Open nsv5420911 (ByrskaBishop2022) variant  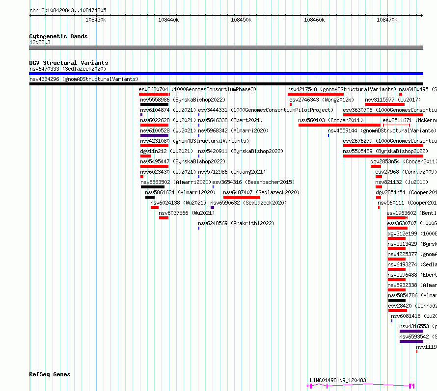pos(241,151)
